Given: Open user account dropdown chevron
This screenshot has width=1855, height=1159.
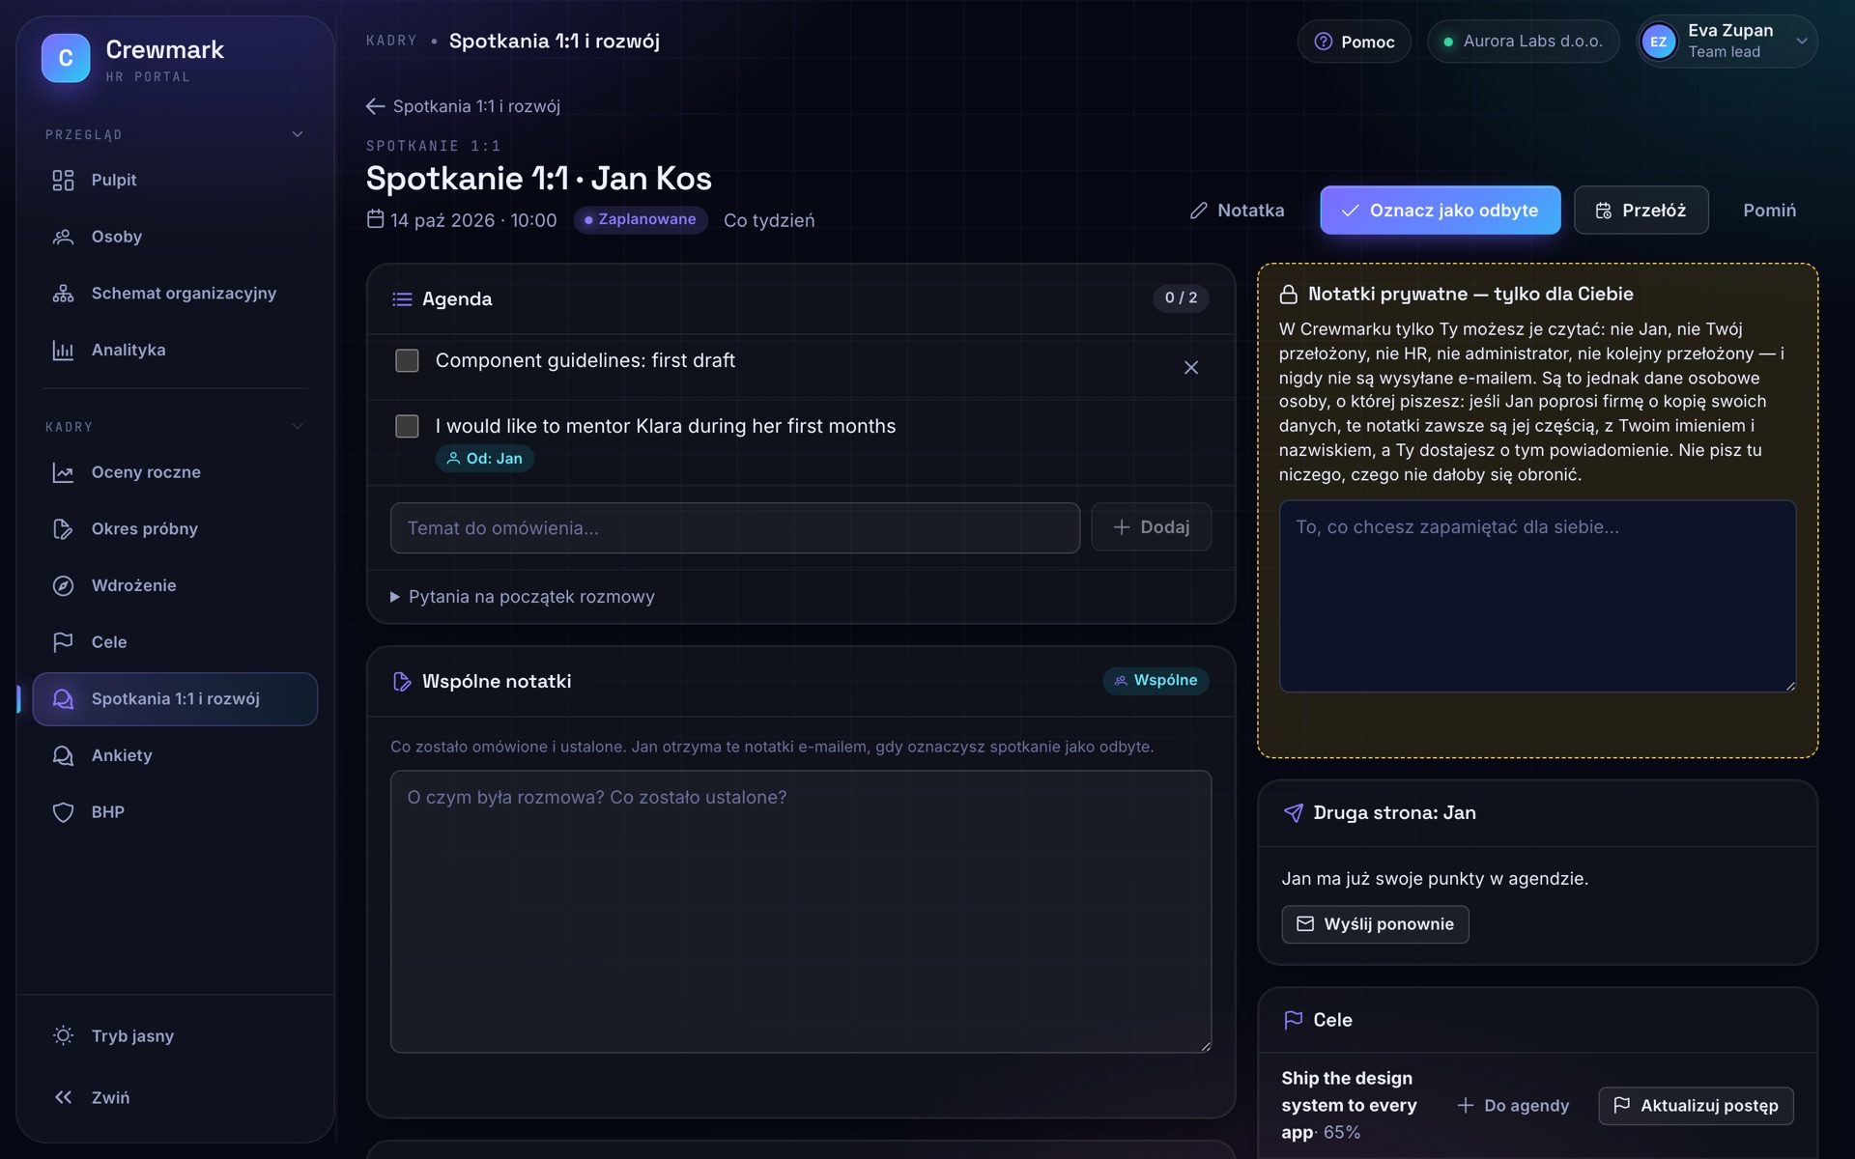Looking at the screenshot, I should tap(1801, 42).
